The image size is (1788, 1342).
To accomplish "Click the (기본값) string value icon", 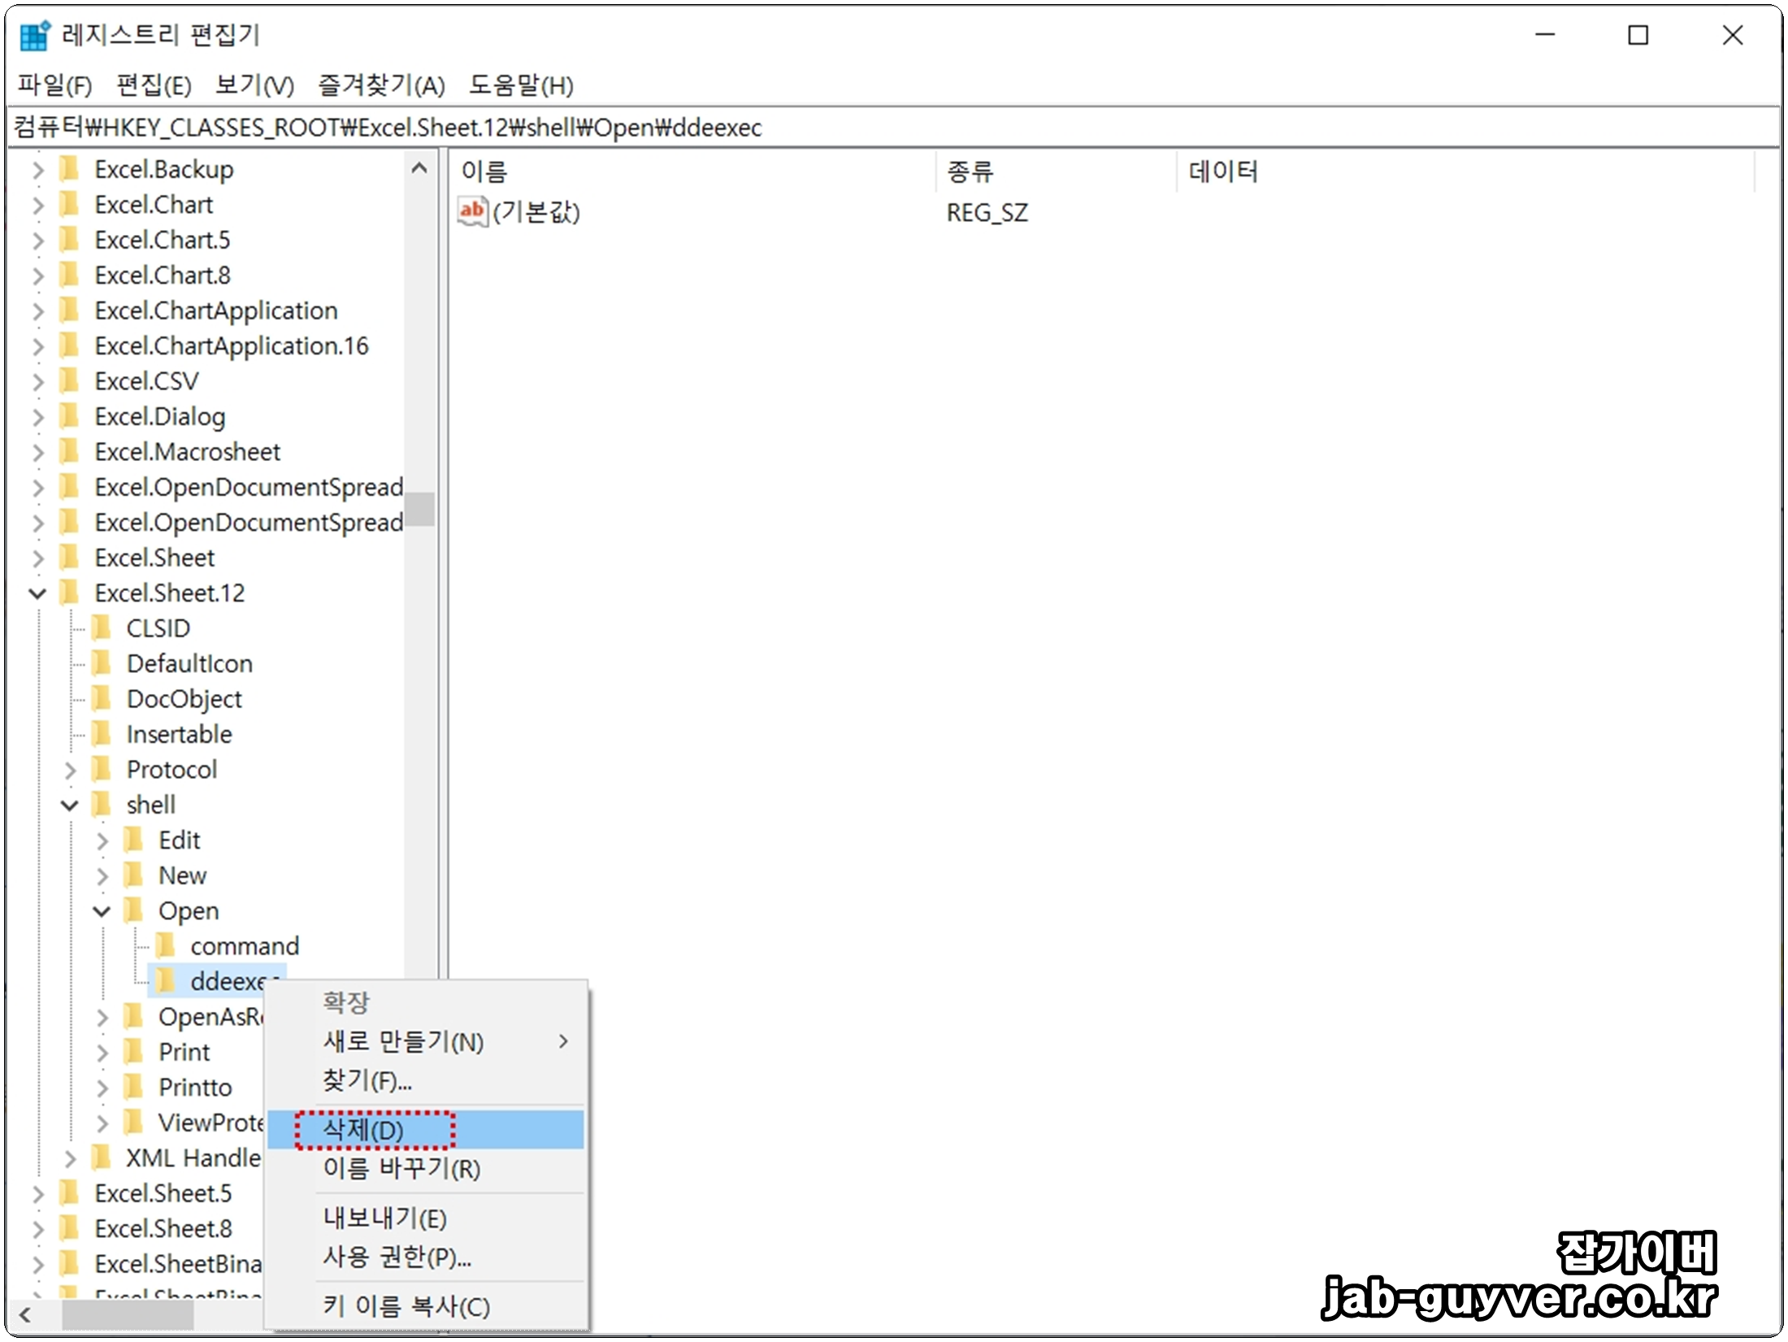I will (472, 212).
